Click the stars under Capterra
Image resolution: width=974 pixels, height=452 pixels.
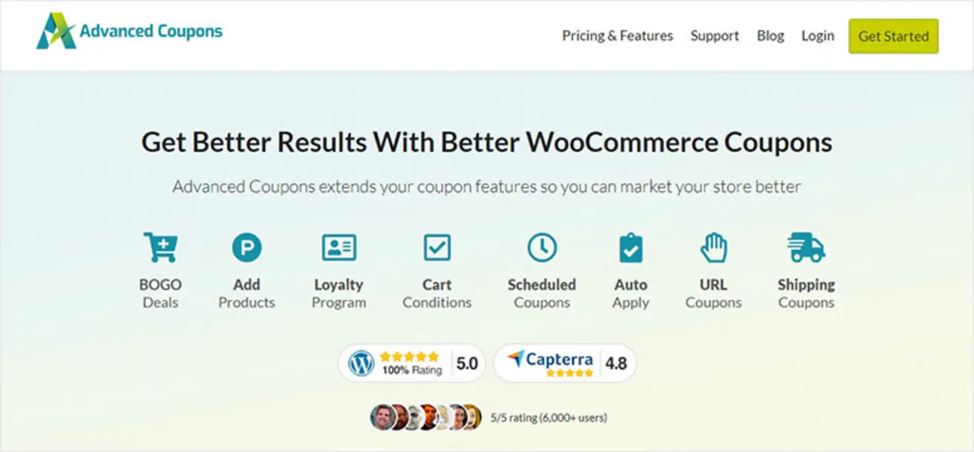click(x=570, y=373)
